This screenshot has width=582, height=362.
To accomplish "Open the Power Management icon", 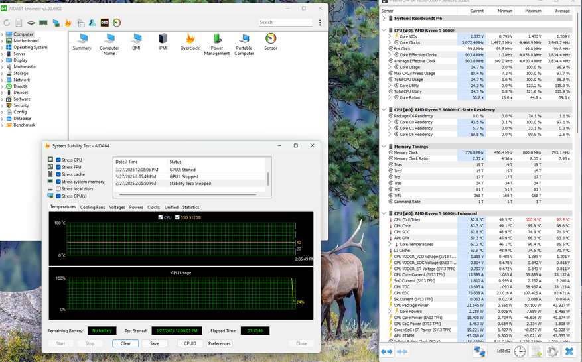I will (217, 44).
